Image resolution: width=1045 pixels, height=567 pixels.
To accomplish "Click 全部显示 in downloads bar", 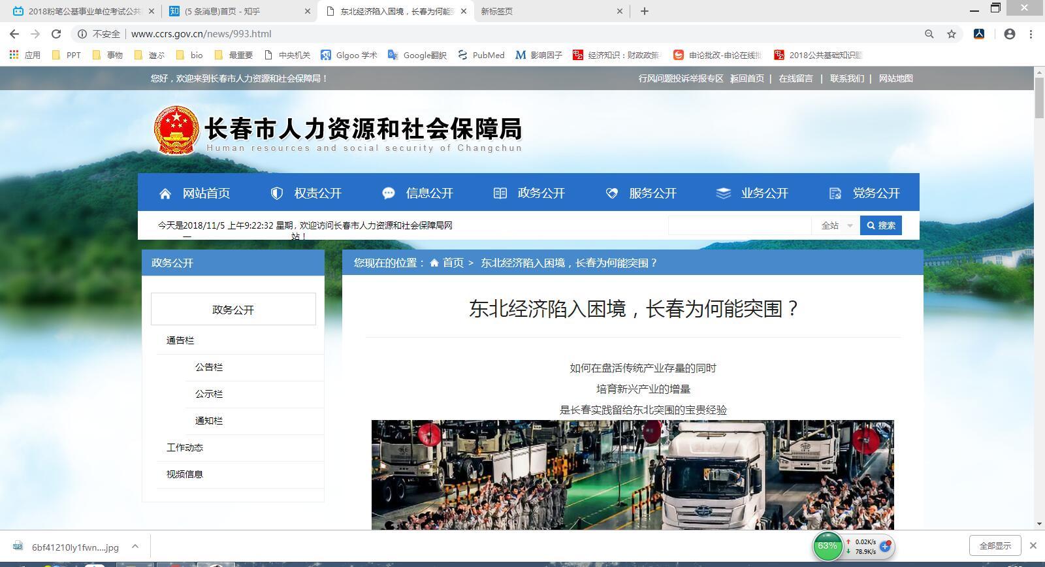I will [995, 545].
